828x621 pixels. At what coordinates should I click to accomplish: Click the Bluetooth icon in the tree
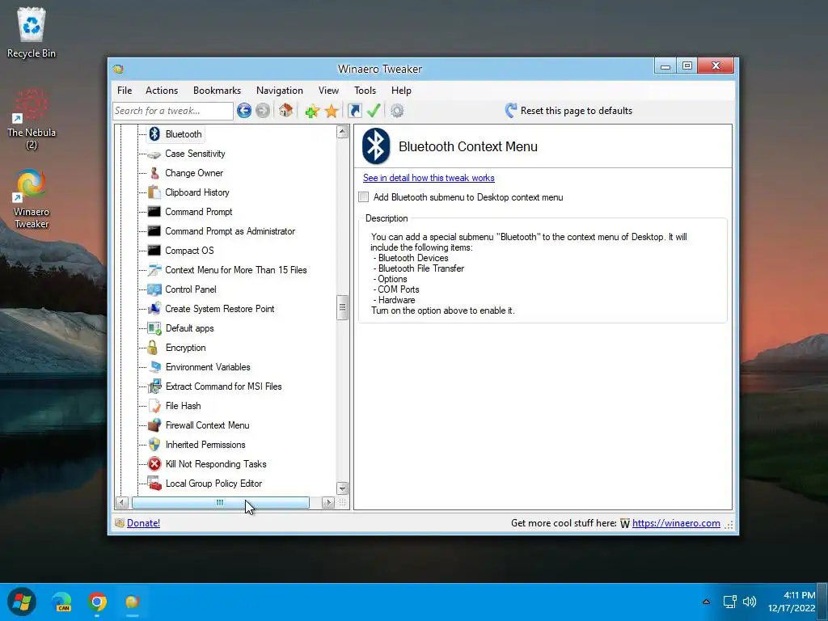tap(154, 134)
